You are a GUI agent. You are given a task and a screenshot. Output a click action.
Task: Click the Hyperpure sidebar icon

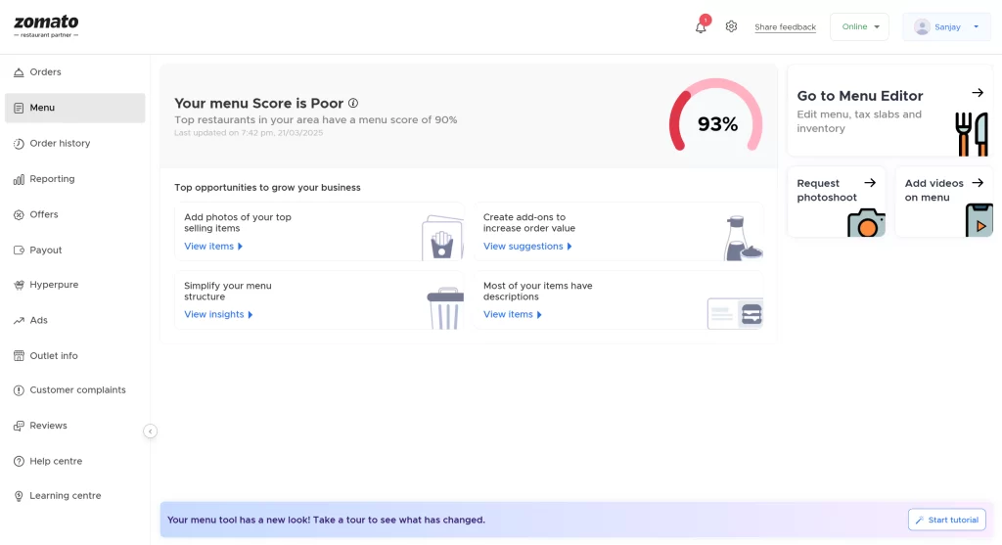(x=20, y=285)
